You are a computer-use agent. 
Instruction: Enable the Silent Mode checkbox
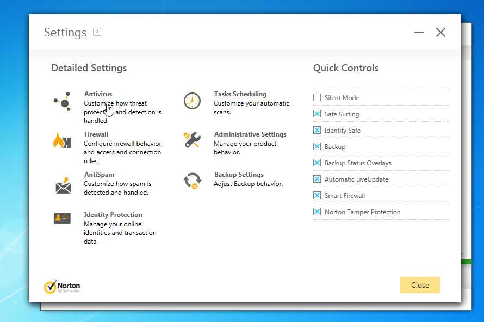[x=317, y=98]
